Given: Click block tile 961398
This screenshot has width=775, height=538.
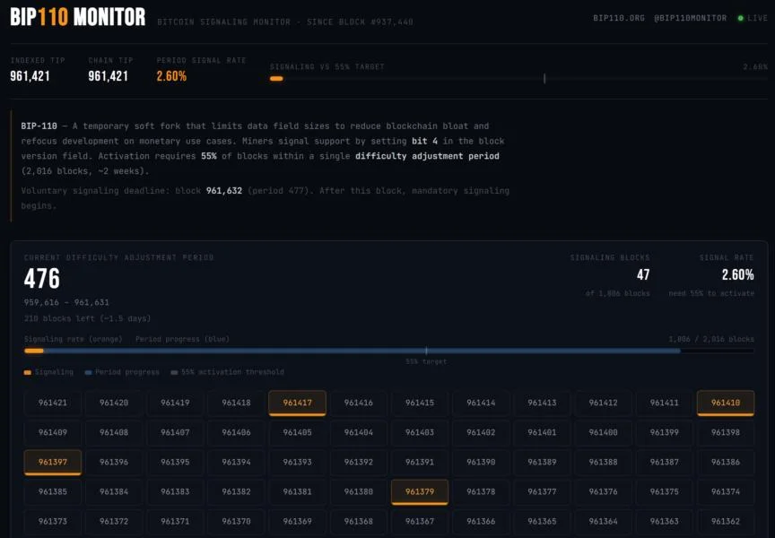Looking at the screenshot, I should (x=726, y=433).
